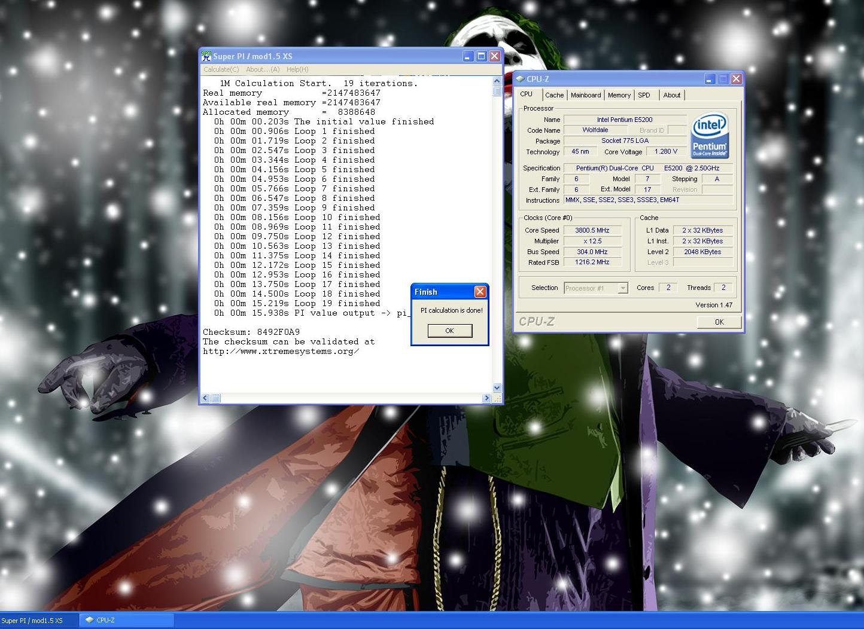Click the CPU-Z title bar icon
Image resolution: width=864 pixels, height=629 pixels.
[x=520, y=79]
